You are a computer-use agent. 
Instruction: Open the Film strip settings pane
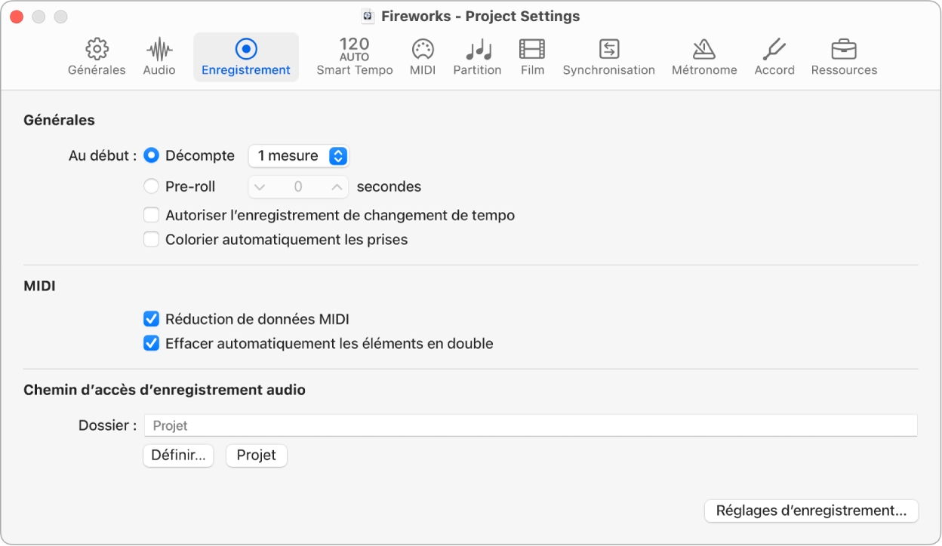532,57
